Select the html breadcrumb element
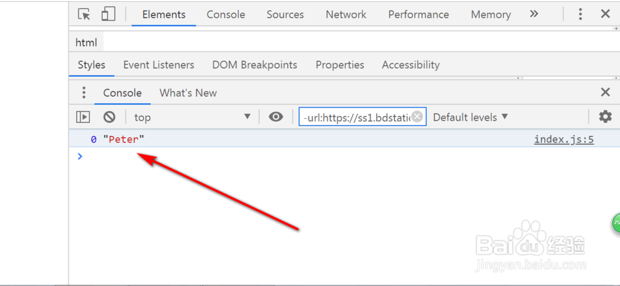Image resolution: width=620 pixels, height=286 pixels. (x=86, y=43)
